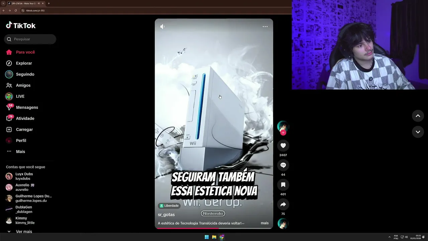Image resolution: width=428 pixels, height=241 pixels.
Task: Follow creator with the red plus button
Action: pyautogui.click(x=283, y=133)
